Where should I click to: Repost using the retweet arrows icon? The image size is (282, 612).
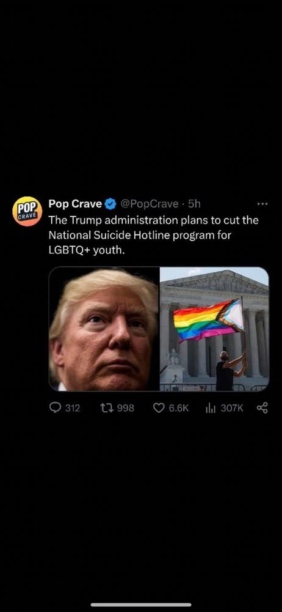pos(106,408)
